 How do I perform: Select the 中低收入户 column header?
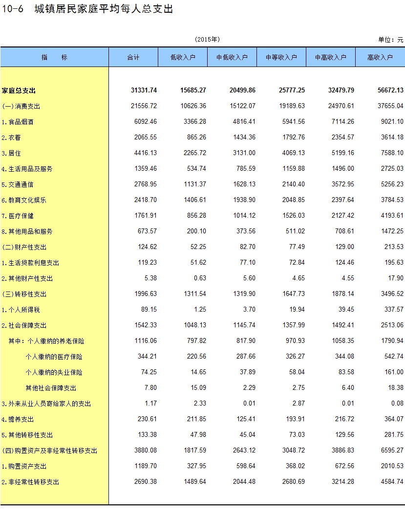[232, 57]
